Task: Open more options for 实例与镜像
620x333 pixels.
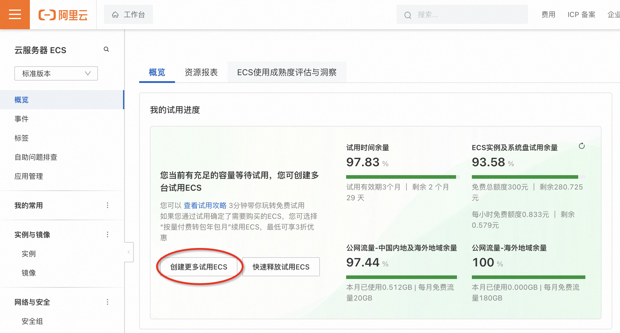Action: click(x=108, y=235)
